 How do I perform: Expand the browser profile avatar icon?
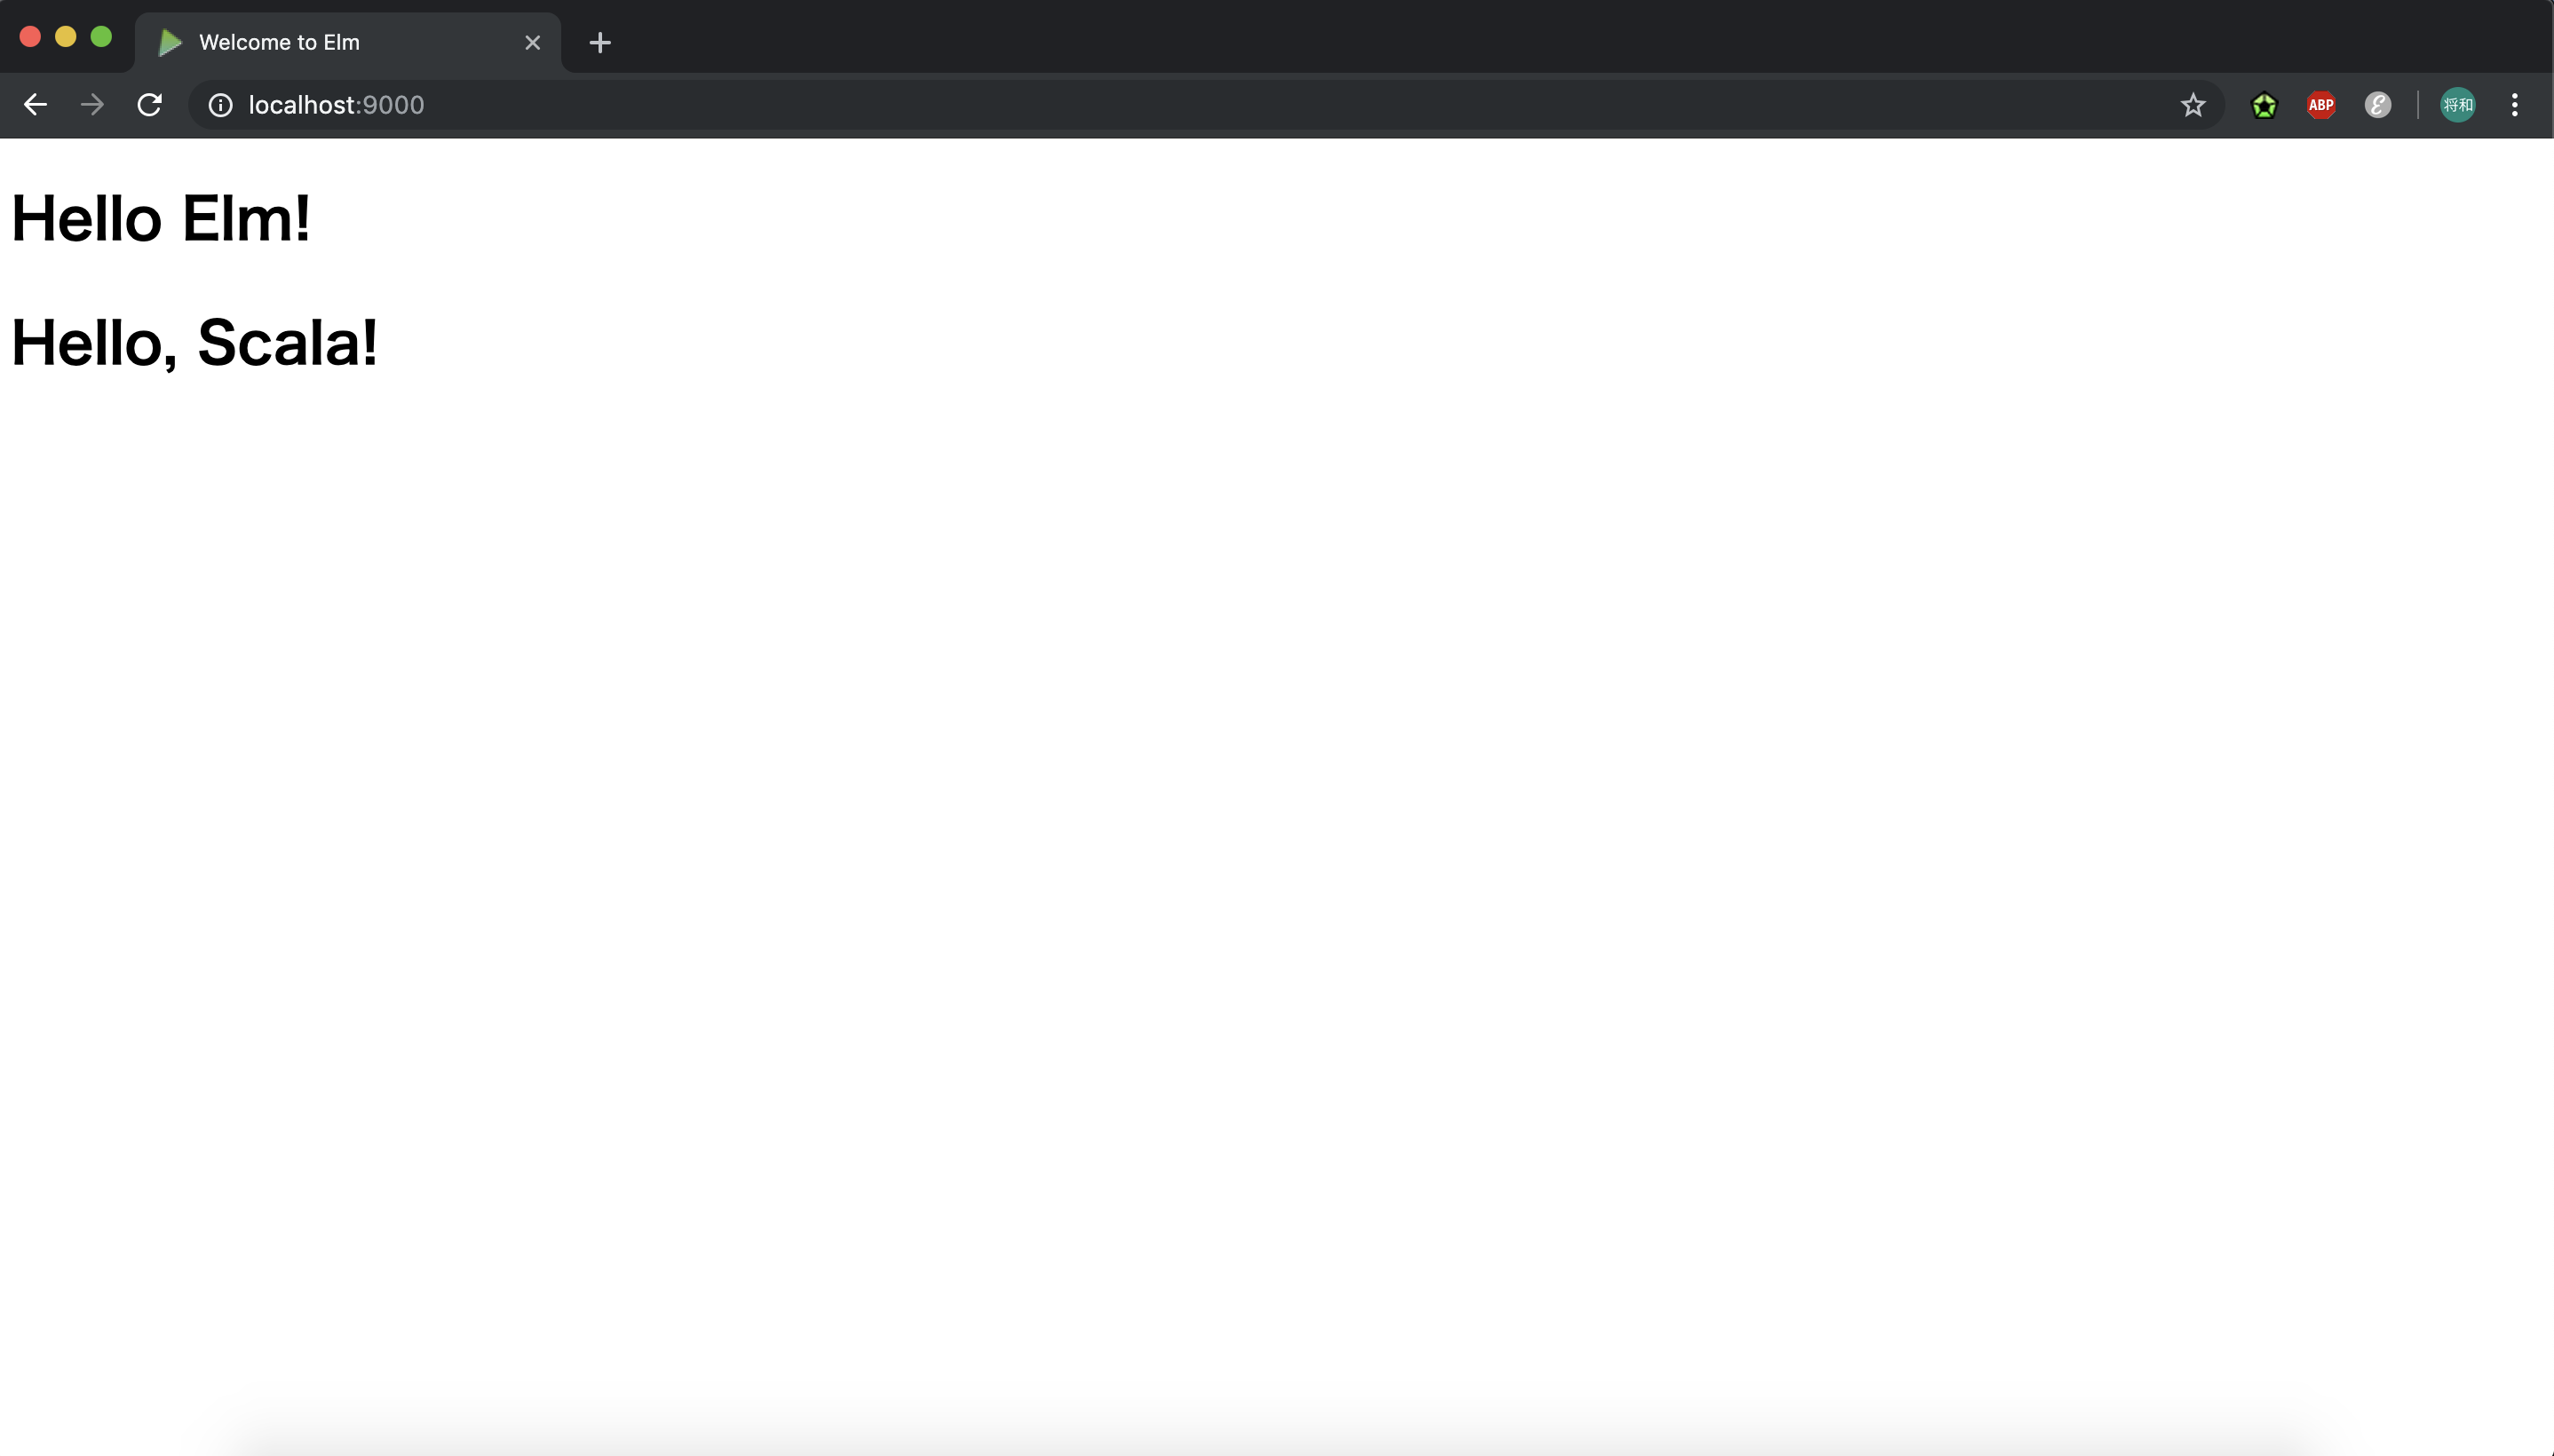click(2457, 104)
